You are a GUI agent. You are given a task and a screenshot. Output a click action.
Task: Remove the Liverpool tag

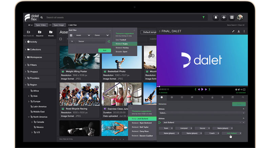pyautogui.click(x=191, y=128)
